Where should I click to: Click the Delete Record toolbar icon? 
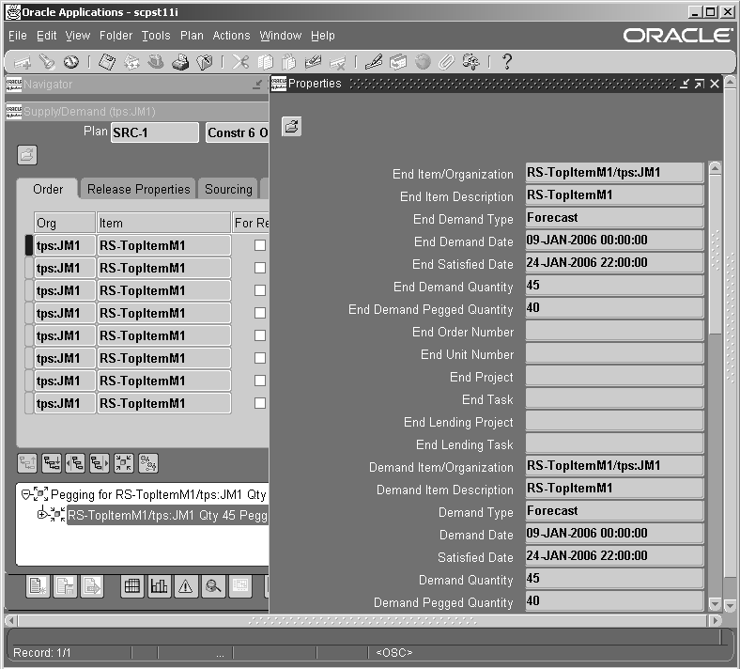(337, 62)
